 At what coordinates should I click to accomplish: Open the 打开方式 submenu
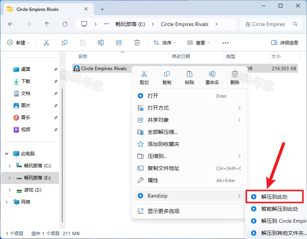coord(190,108)
